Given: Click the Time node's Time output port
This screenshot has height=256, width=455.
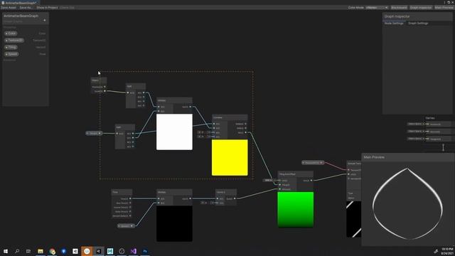Looking at the screenshot, I should (130, 198).
